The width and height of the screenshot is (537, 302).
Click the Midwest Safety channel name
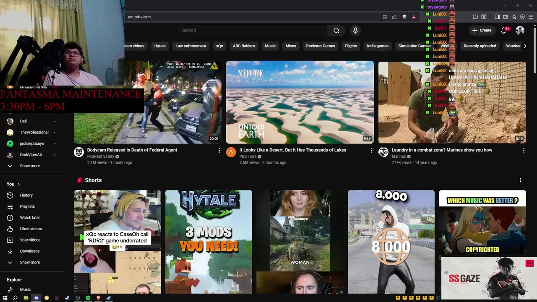(101, 156)
